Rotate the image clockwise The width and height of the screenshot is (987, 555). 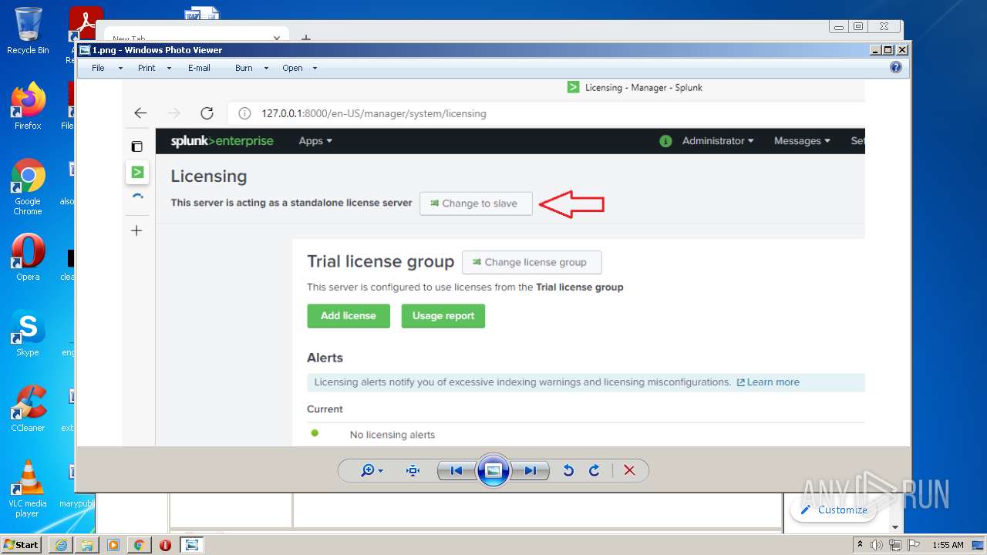point(595,470)
